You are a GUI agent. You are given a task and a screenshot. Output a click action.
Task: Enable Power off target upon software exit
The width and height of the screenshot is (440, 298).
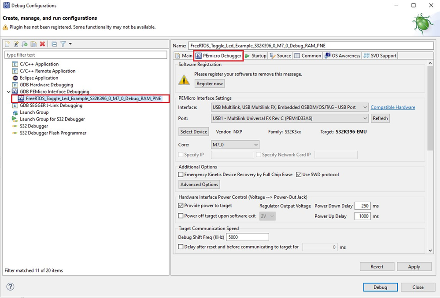(181, 216)
